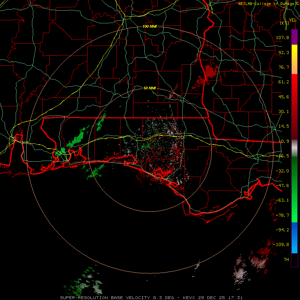Screen dimensions: 300x300
Task: Select the -78.7 velocity scale value
Action: coord(282,215)
